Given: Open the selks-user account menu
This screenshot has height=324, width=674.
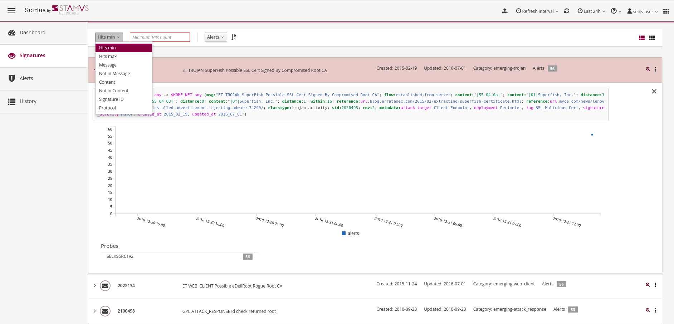Looking at the screenshot, I should [x=643, y=11].
